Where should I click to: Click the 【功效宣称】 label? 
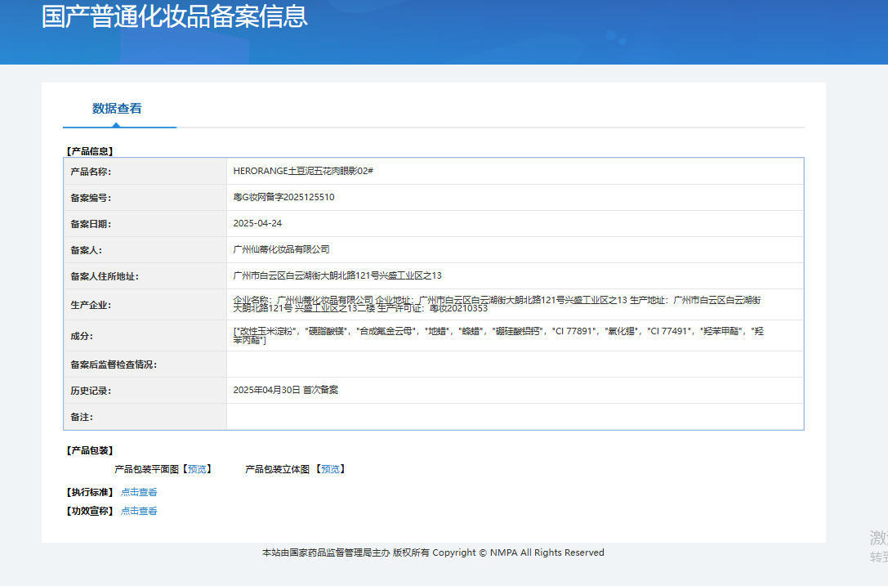[90, 511]
